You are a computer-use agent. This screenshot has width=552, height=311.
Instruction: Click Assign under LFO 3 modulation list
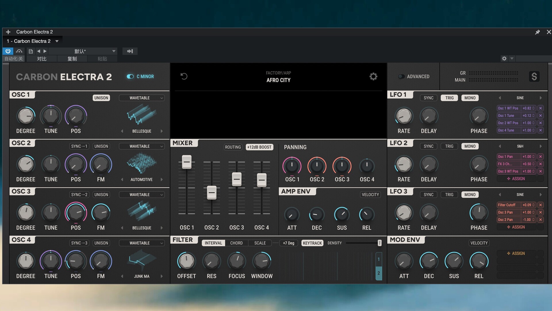516,227
